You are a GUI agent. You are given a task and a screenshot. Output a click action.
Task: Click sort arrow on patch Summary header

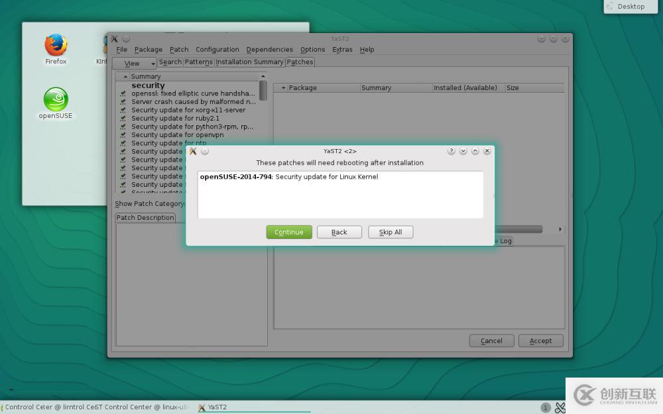[x=125, y=76]
